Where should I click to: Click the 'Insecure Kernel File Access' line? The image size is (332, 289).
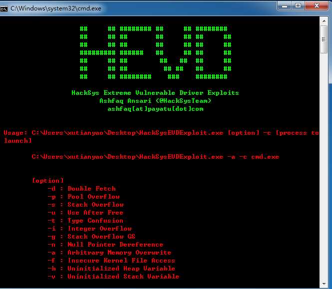[111, 261]
